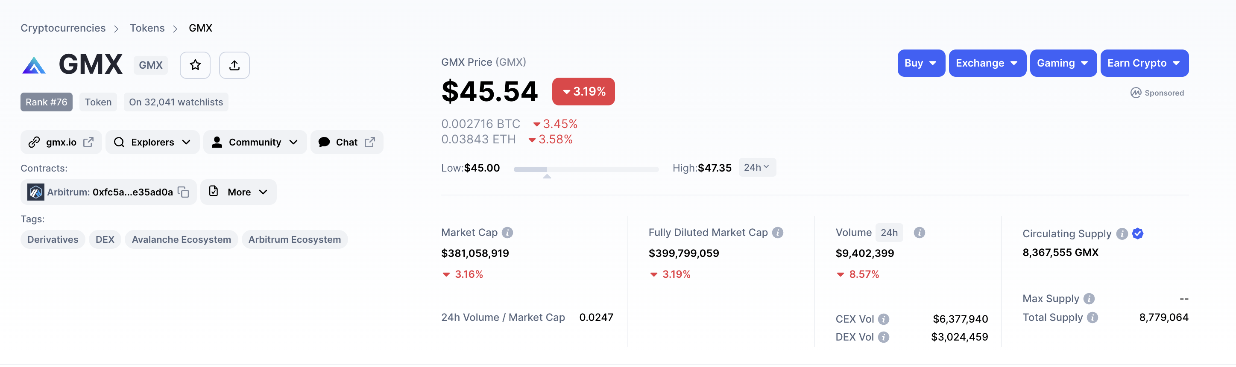Add GMX to watchlist with star icon
Image resolution: width=1236 pixels, height=367 pixels.
(x=195, y=65)
